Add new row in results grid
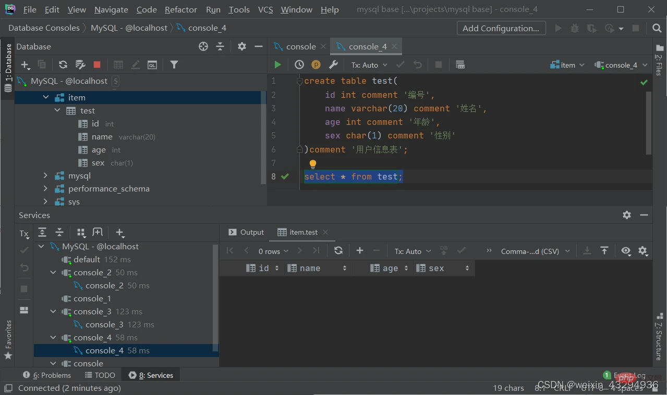667x395 pixels. (x=360, y=250)
